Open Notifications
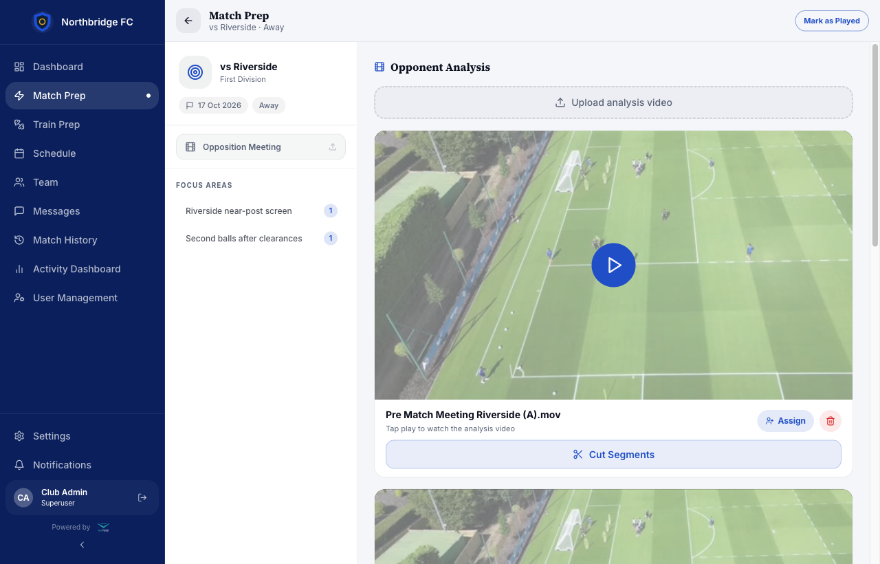The image size is (880, 564). click(82, 465)
